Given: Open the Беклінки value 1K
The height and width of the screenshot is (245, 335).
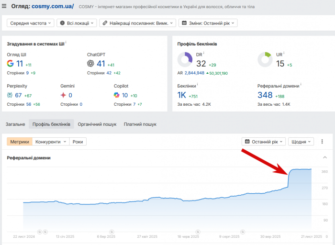Looking at the screenshot, I should coord(181,95).
